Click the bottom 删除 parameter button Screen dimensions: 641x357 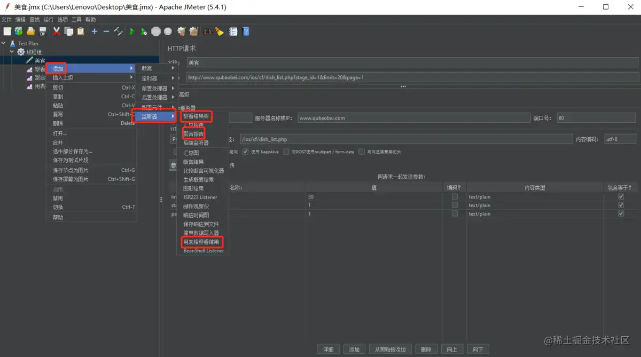click(x=426, y=349)
